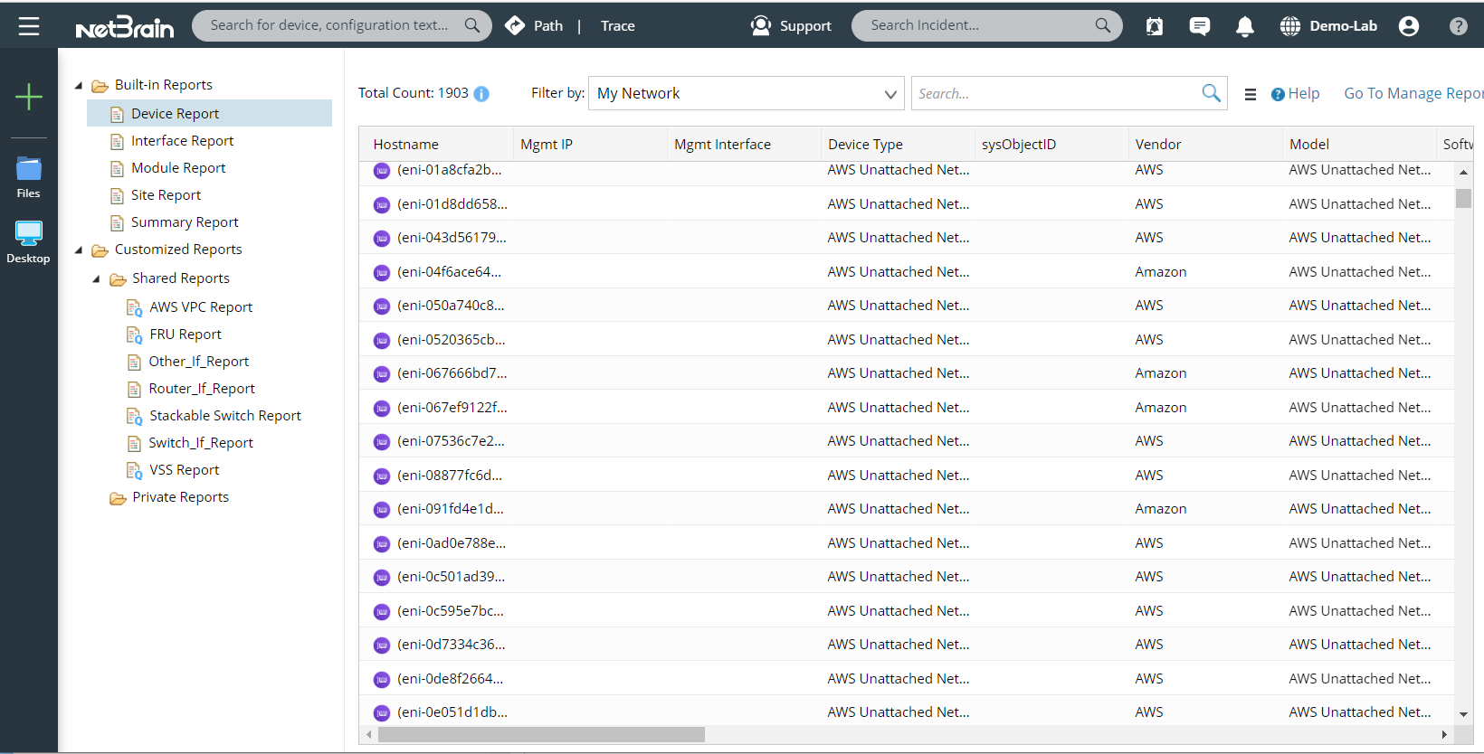The width and height of the screenshot is (1484, 754).
Task: Click the device icon for eni-0c501ad39 row
Action: (x=382, y=577)
